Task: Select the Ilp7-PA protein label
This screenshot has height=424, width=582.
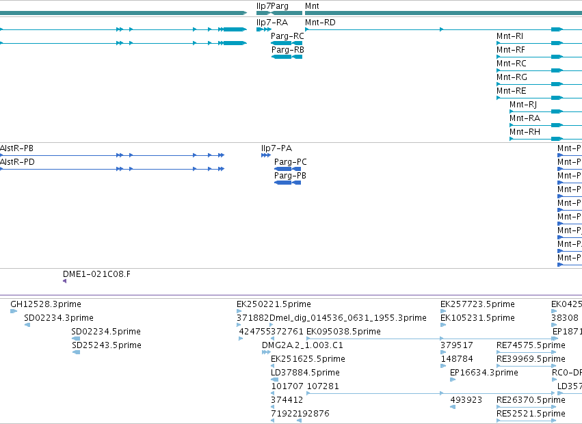Action: point(276,148)
